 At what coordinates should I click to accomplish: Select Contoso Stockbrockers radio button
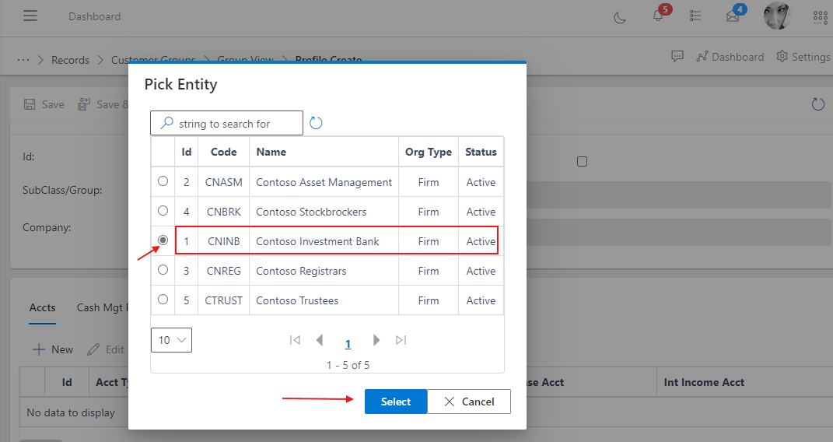(163, 211)
